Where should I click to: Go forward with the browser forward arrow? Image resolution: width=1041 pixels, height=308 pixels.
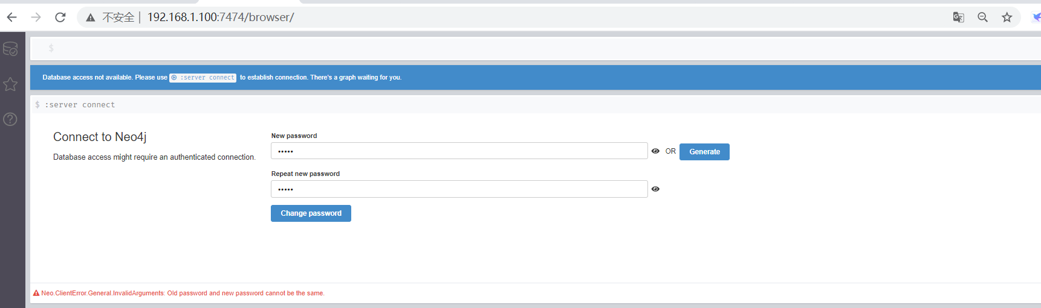(x=36, y=17)
